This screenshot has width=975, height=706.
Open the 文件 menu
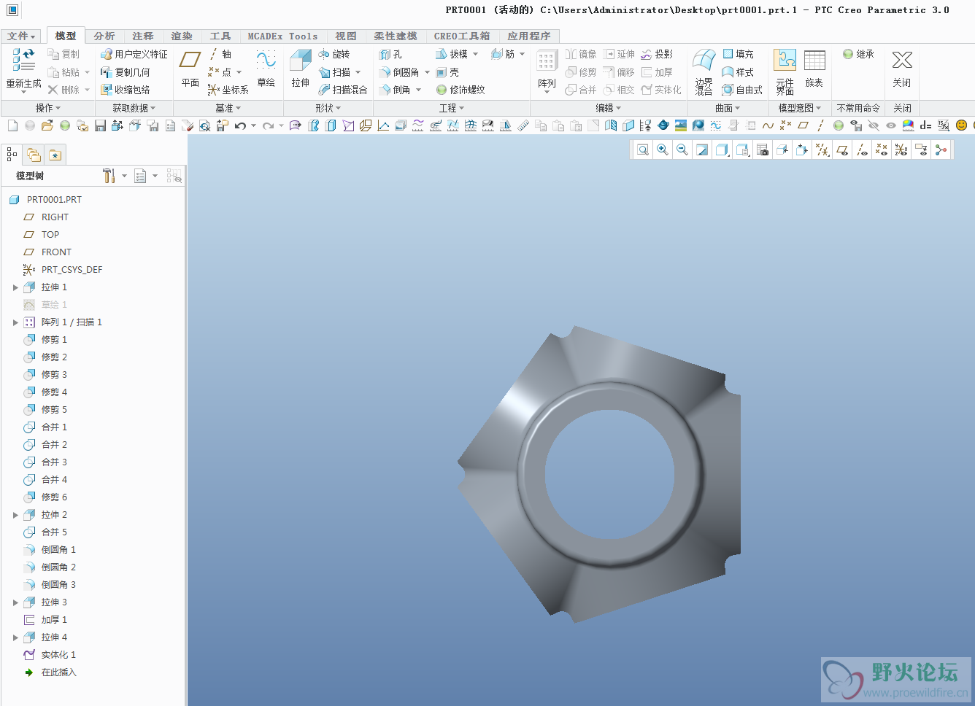[x=21, y=36]
